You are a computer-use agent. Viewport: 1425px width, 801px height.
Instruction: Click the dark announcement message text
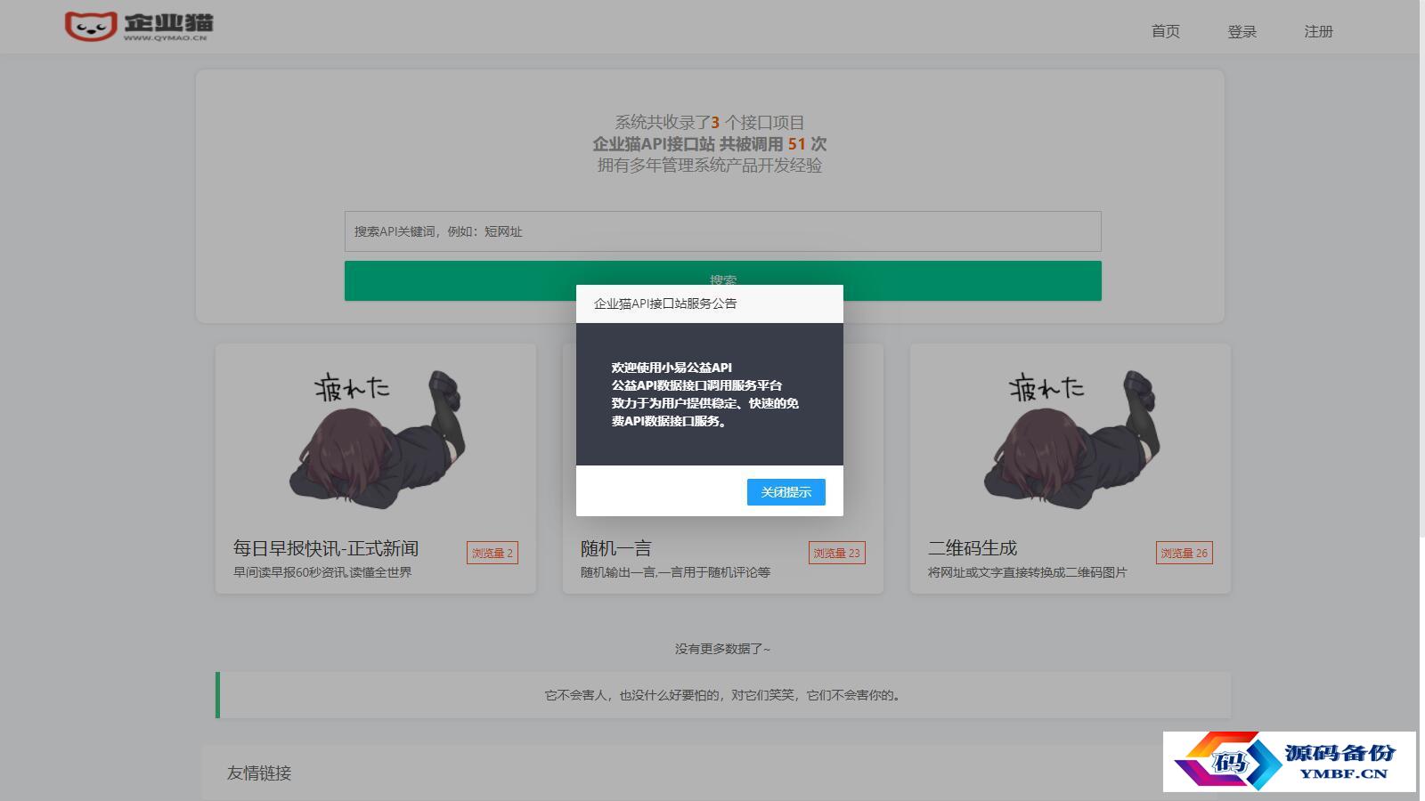[704, 394]
